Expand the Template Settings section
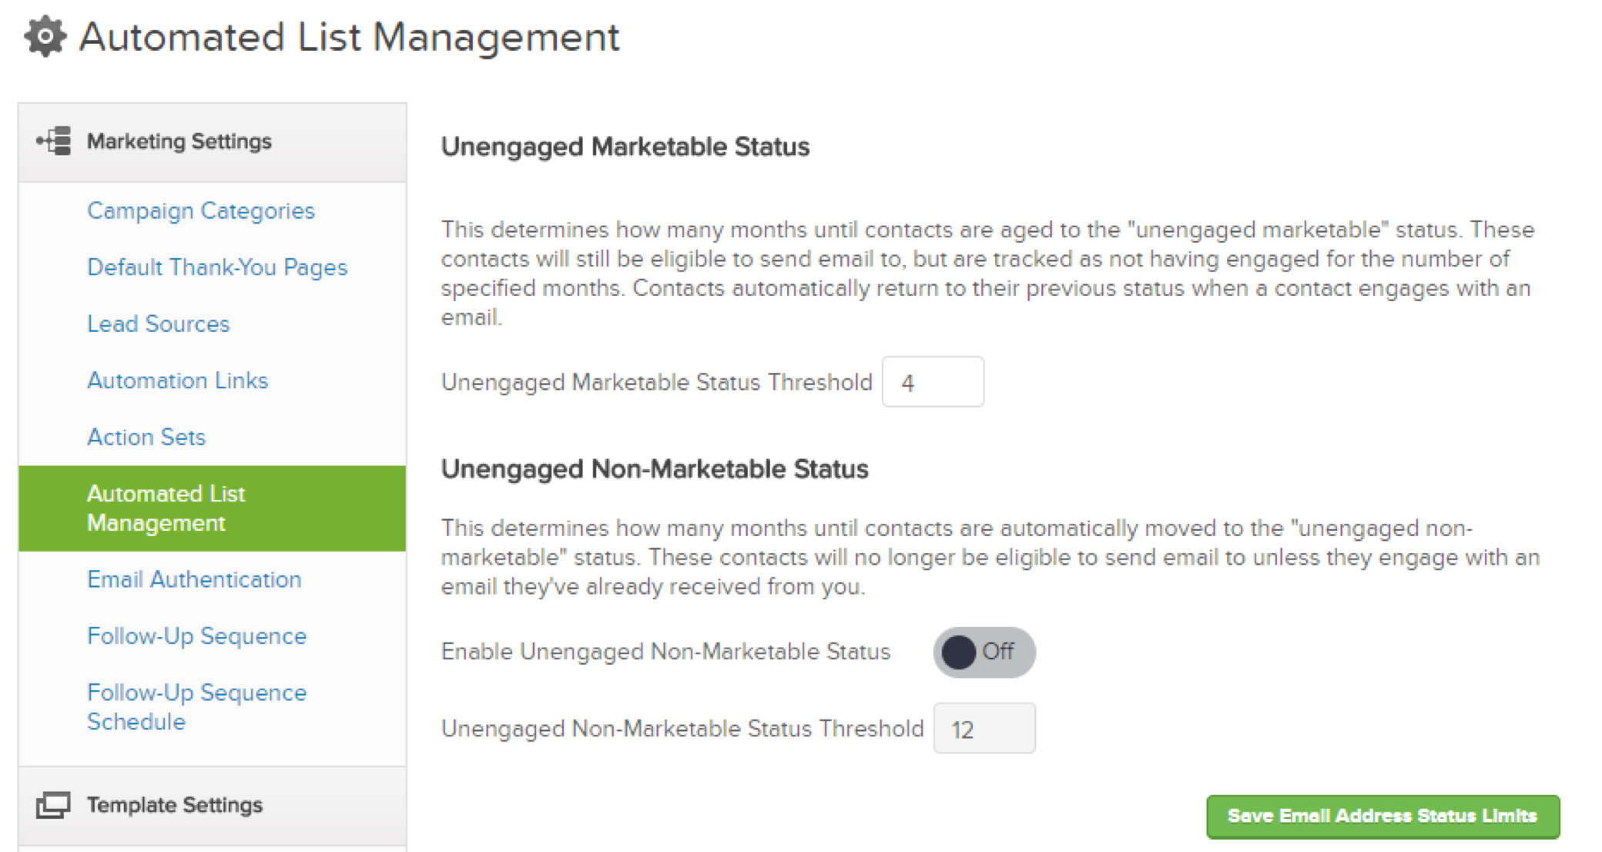This screenshot has height=852, width=1602. pos(212,806)
